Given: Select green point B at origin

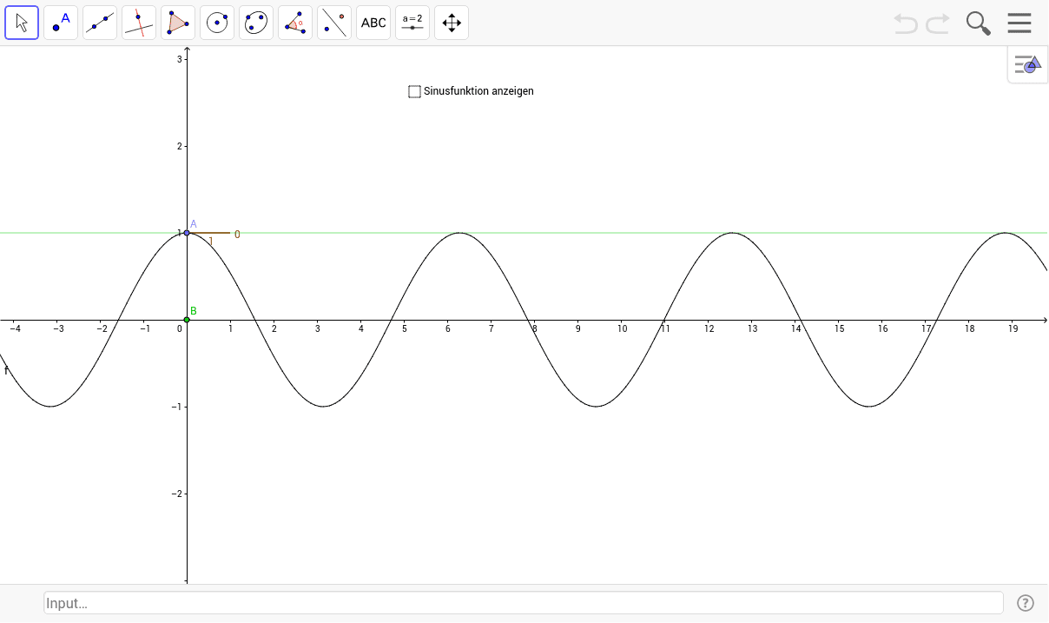Looking at the screenshot, I should click(187, 320).
